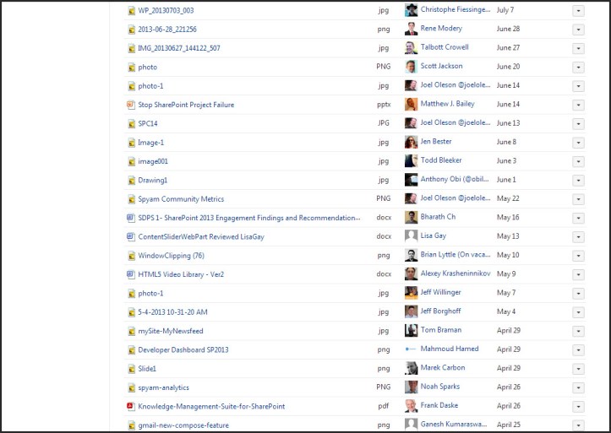Open dropdown for spyam-analytics row
The image size is (611, 433).
coord(578,388)
